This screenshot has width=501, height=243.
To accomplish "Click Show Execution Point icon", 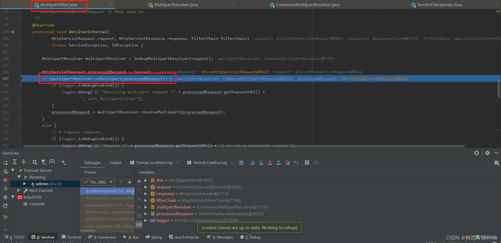I will tap(241, 163).
